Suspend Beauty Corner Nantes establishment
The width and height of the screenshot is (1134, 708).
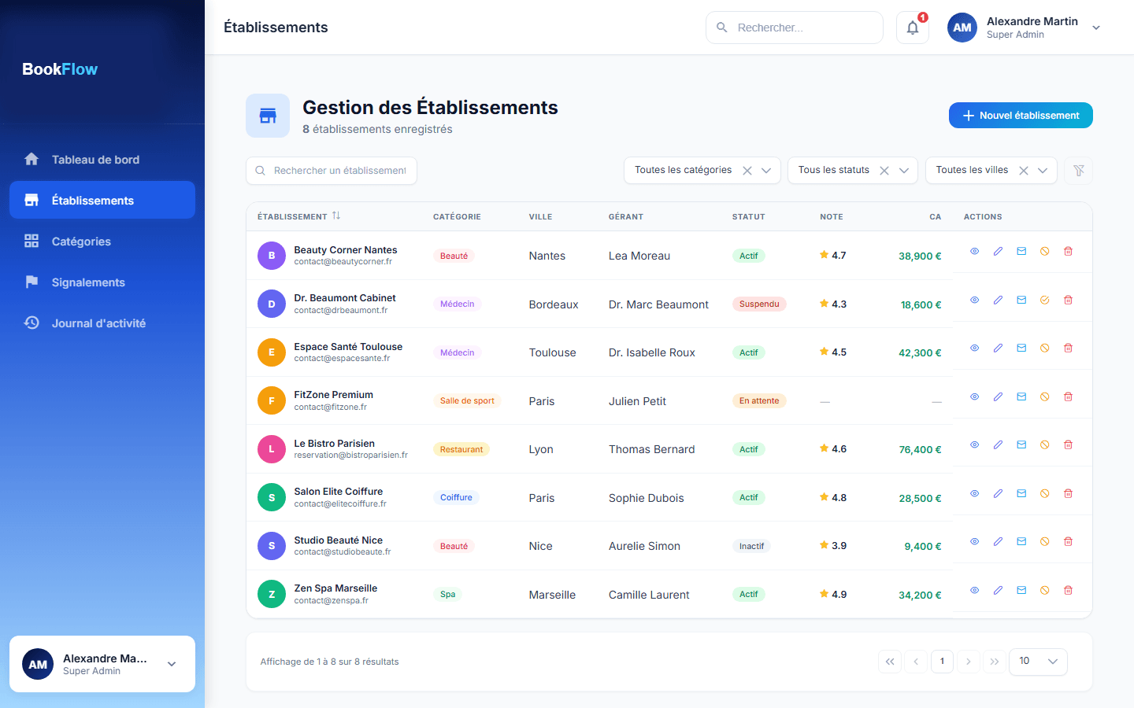(x=1044, y=252)
